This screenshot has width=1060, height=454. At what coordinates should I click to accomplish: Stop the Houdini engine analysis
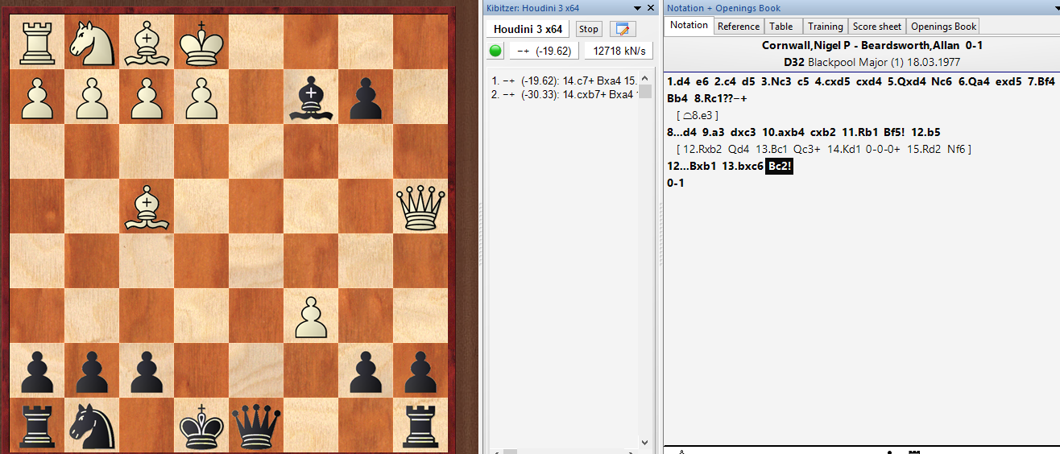[x=589, y=29]
